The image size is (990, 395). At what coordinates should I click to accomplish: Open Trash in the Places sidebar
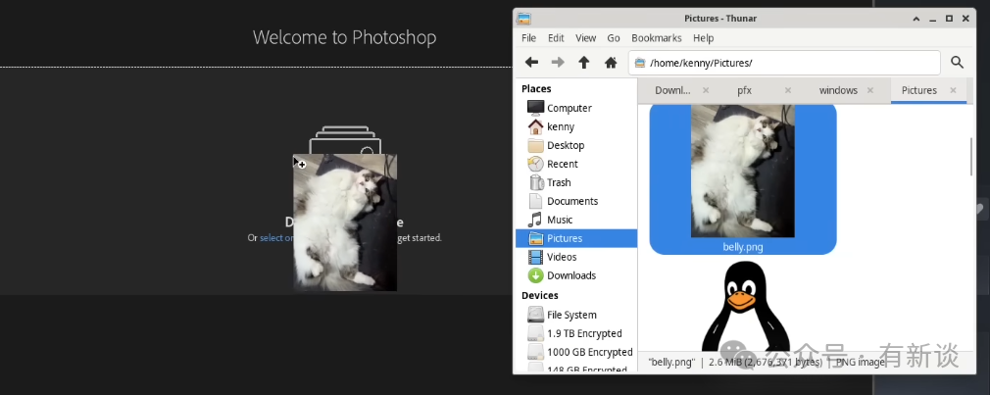pyautogui.click(x=558, y=182)
